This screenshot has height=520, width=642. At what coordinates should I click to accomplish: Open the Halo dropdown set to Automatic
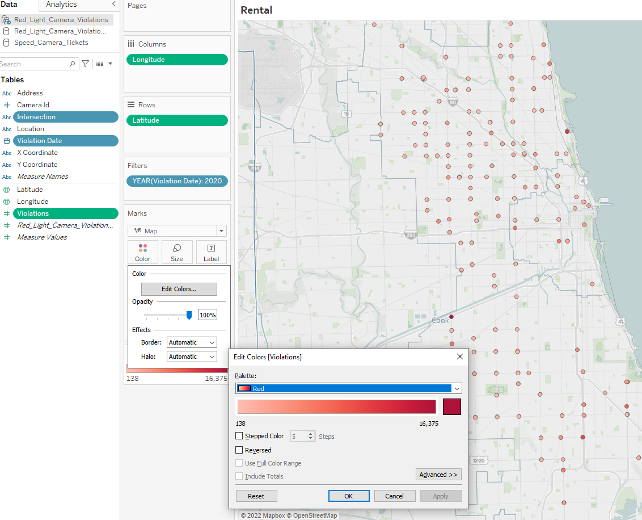[192, 357]
